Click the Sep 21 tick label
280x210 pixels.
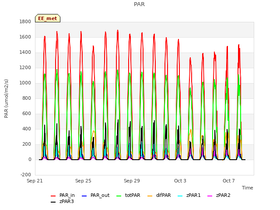[x=35, y=181]
